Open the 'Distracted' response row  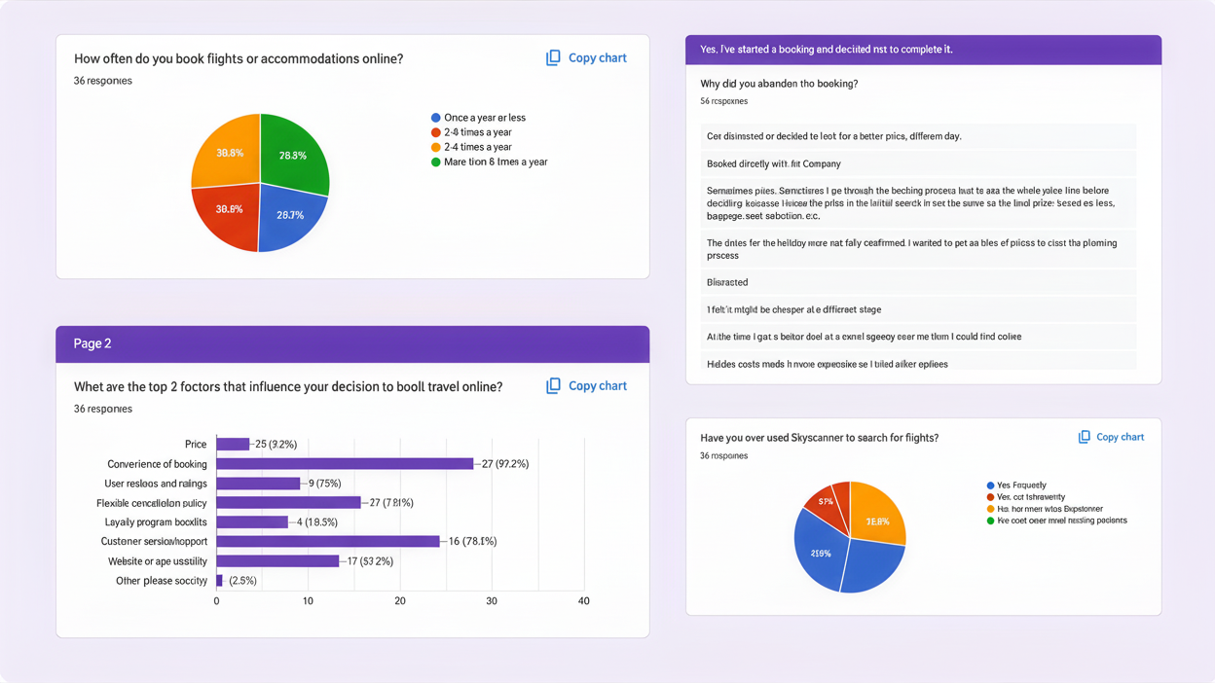[x=918, y=282]
